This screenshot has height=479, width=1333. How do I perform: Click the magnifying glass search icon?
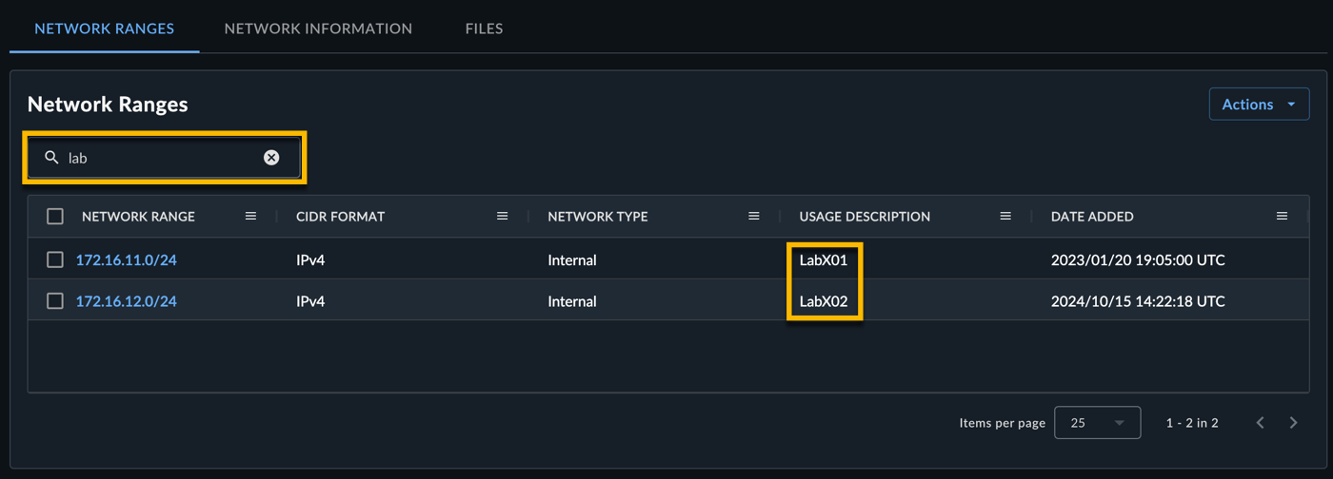(51, 158)
